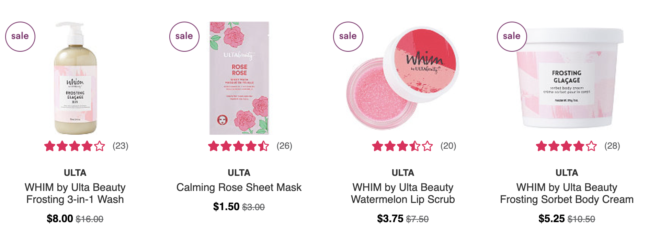Click the sale badge on Frosting 3-in-1 Wash
Image resolution: width=649 pixels, height=242 pixels.
pyautogui.click(x=20, y=37)
